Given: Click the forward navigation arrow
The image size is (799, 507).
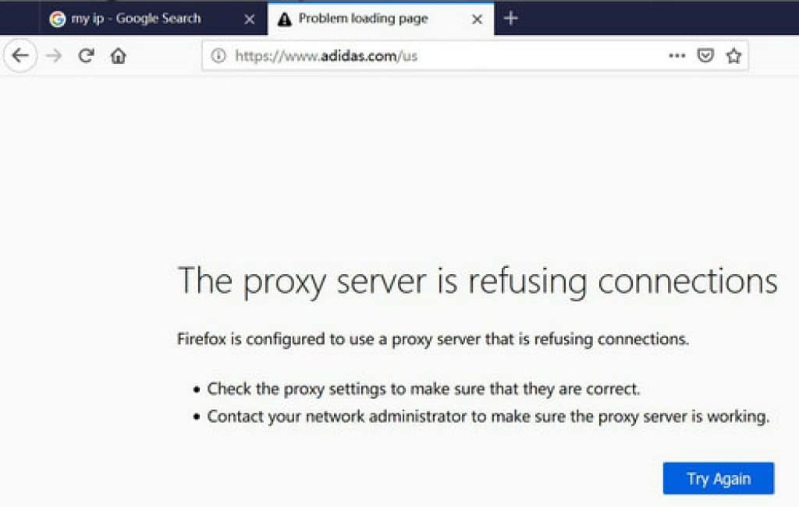Looking at the screenshot, I should point(54,55).
